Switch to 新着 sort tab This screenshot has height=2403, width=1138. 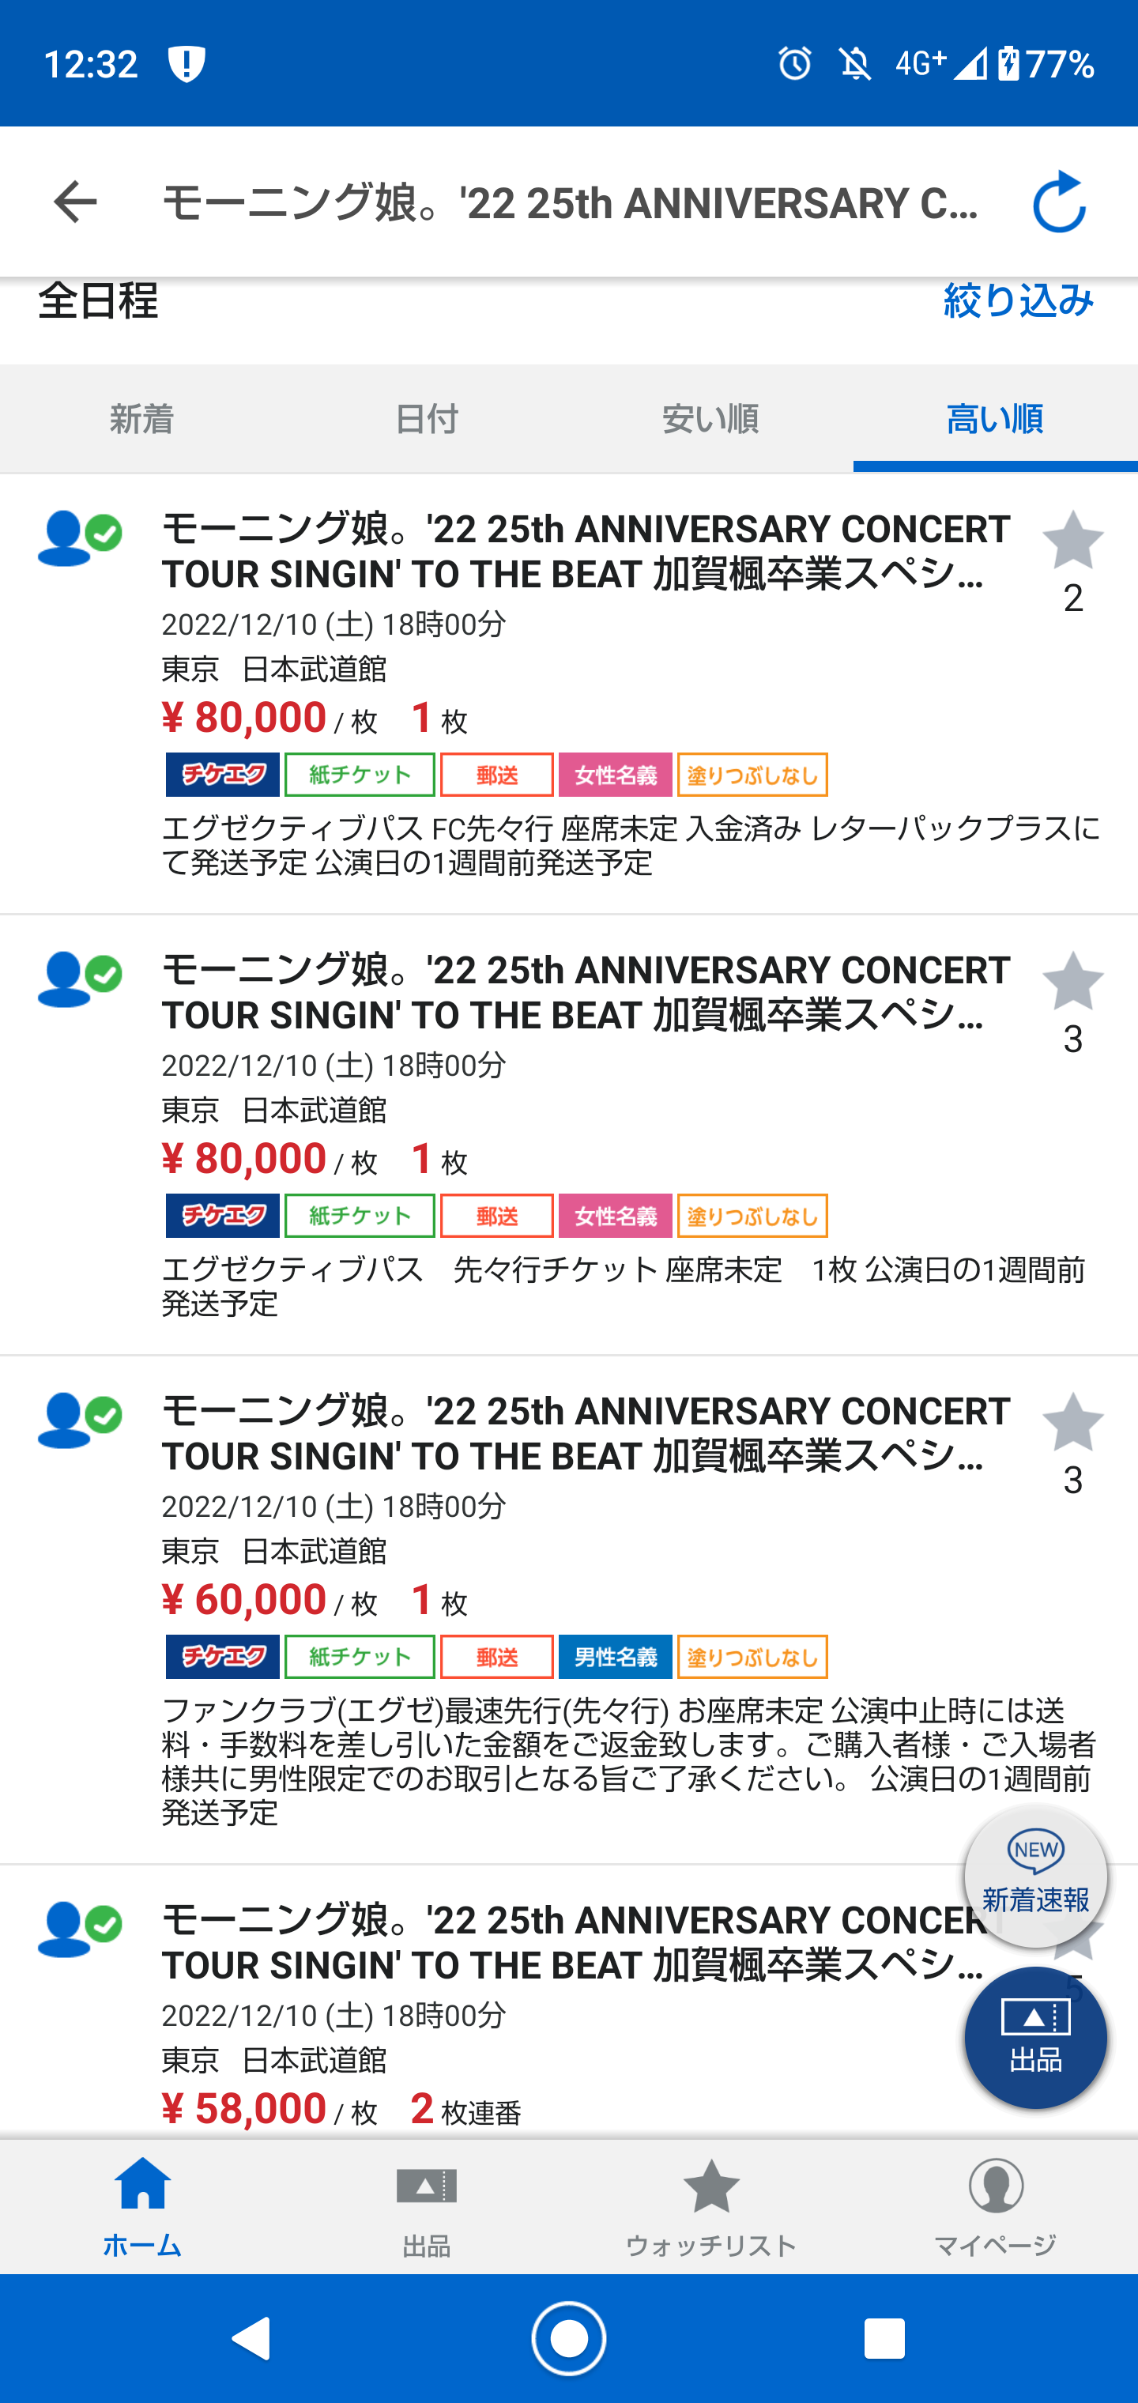[x=141, y=419]
